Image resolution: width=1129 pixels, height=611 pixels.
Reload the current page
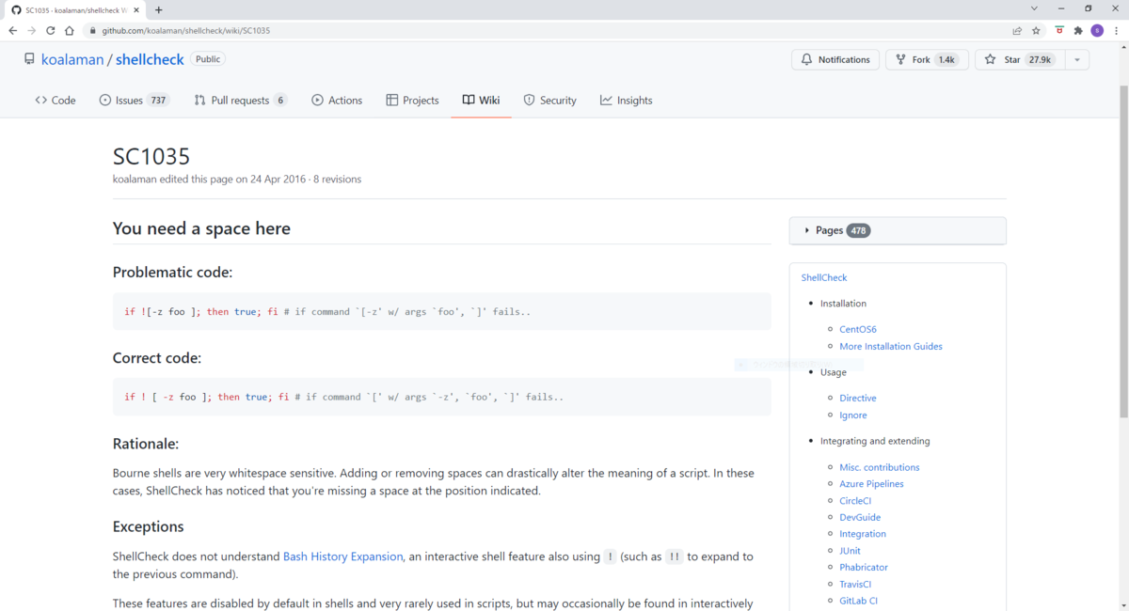click(x=50, y=30)
